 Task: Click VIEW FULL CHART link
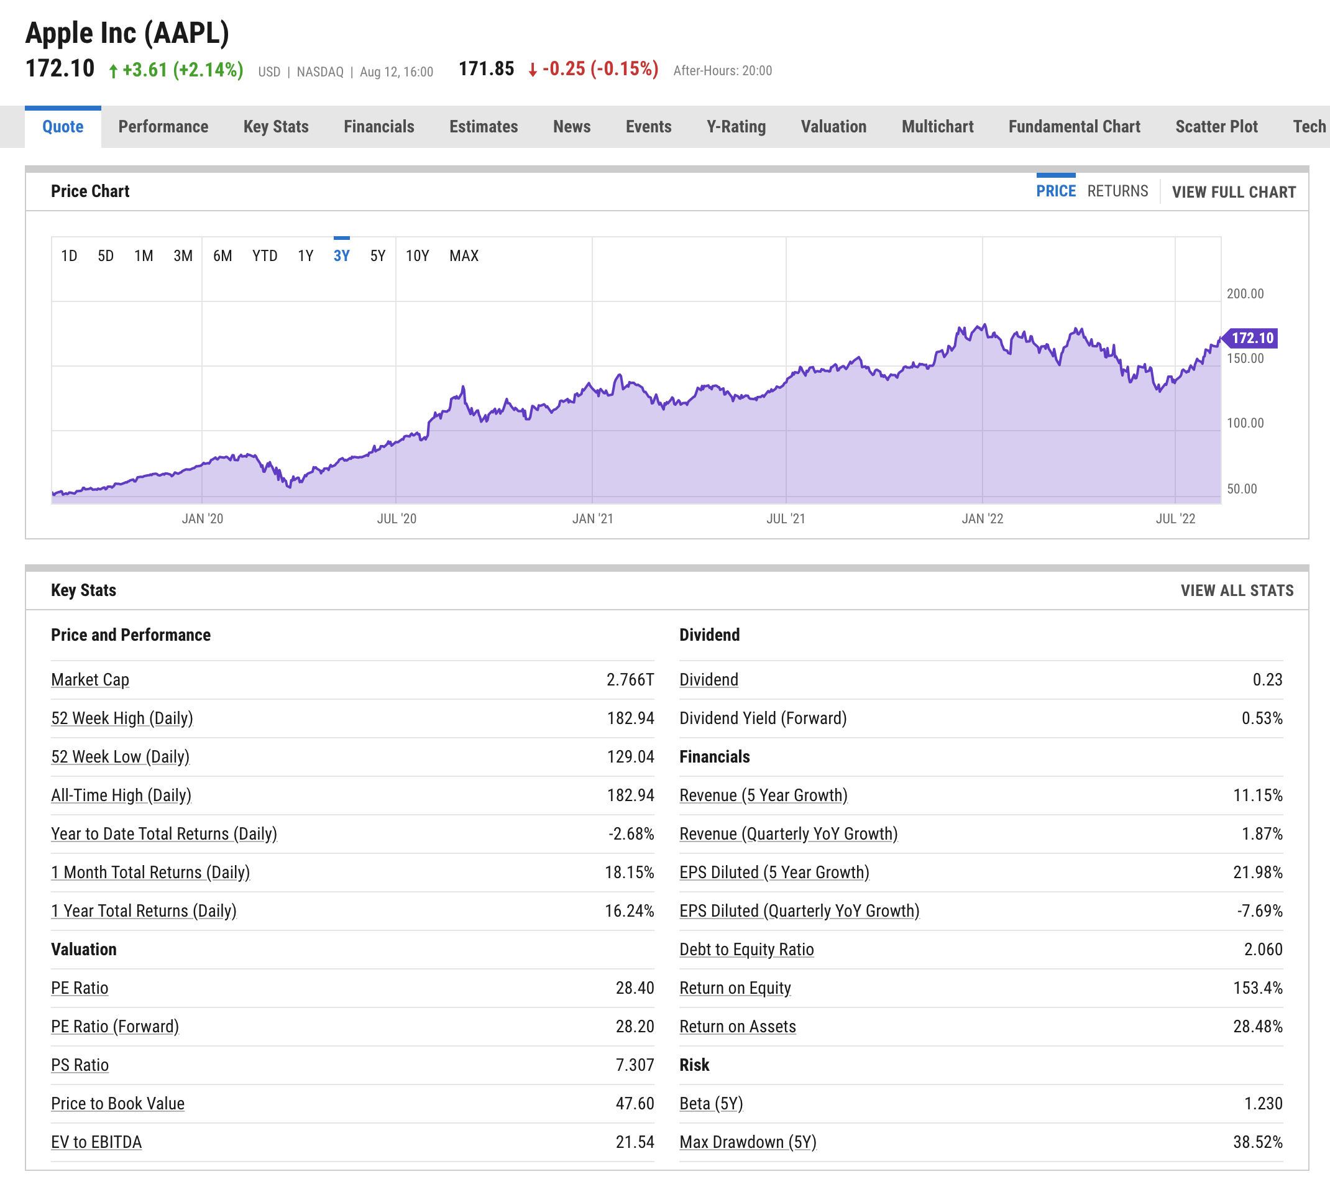1233,192
